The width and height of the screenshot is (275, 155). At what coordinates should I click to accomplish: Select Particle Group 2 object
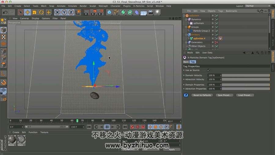(201, 31)
